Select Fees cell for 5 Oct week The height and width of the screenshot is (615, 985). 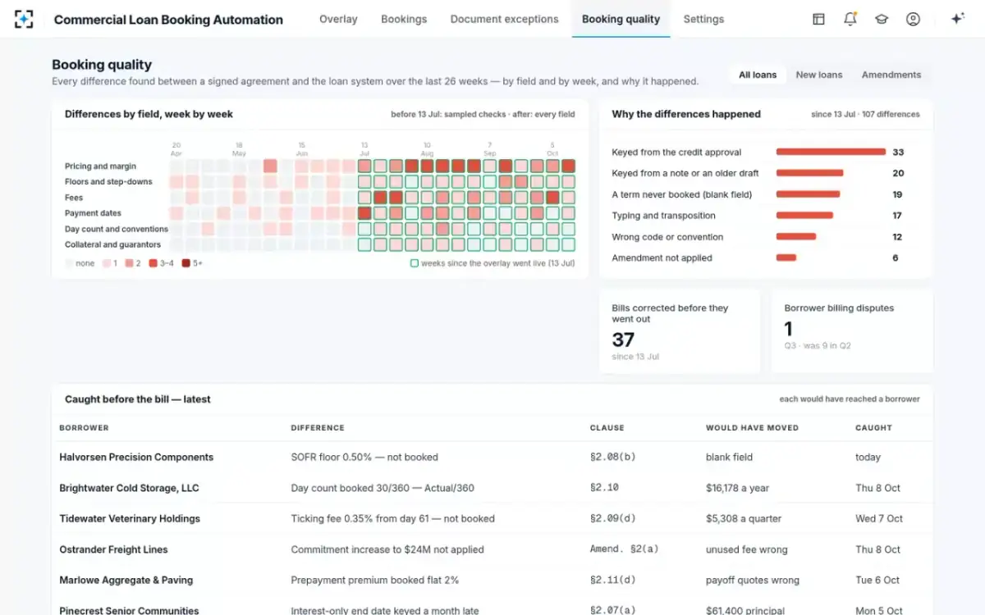tap(552, 198)
